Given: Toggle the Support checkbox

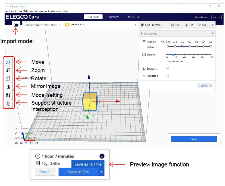Looking at the screenshot, I should (x=167, y=68).
